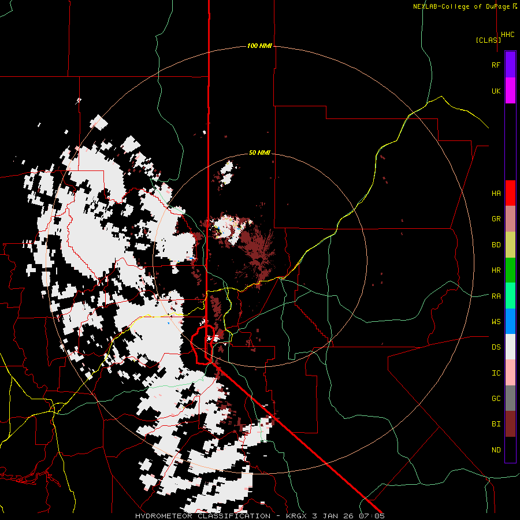The width and height of the screenshot is (520, 520).
Task: Select the IC ice crystals pink swatch
Action: tap(510, 373)
